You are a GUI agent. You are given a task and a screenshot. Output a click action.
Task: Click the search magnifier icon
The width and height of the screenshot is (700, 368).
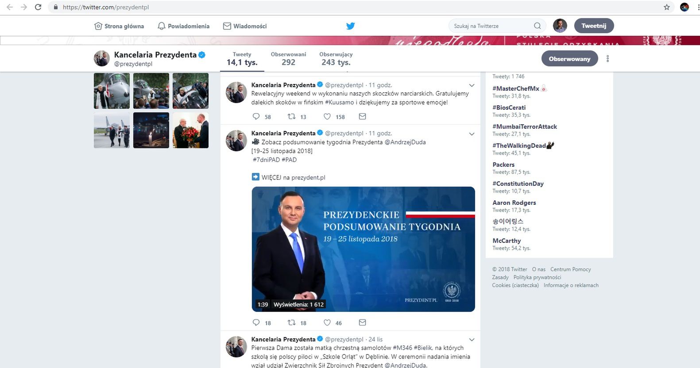pos(537,26)
